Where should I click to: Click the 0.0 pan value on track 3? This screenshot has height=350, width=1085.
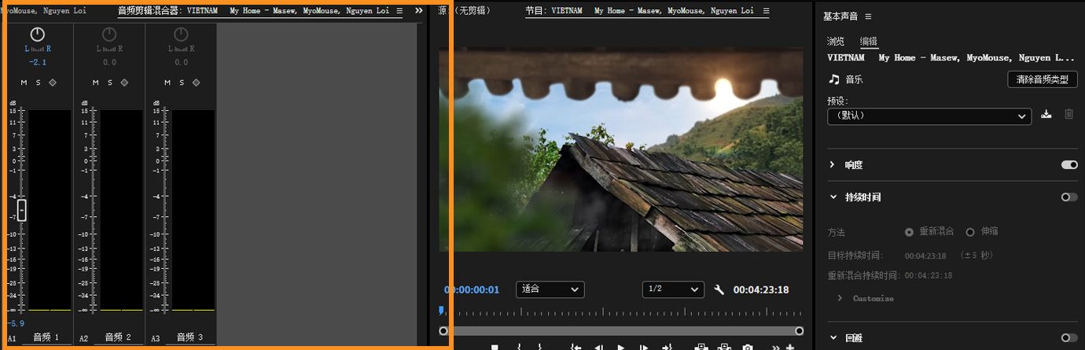[181, 62]
